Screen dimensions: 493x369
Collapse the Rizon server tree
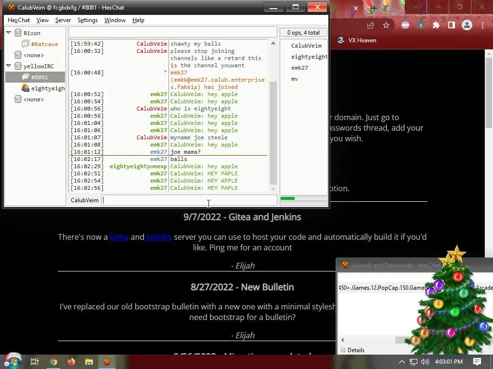[x=9, y=33]
